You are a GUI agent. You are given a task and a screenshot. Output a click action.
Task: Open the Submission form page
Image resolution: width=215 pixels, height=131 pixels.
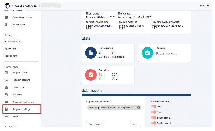pos(12,41)
